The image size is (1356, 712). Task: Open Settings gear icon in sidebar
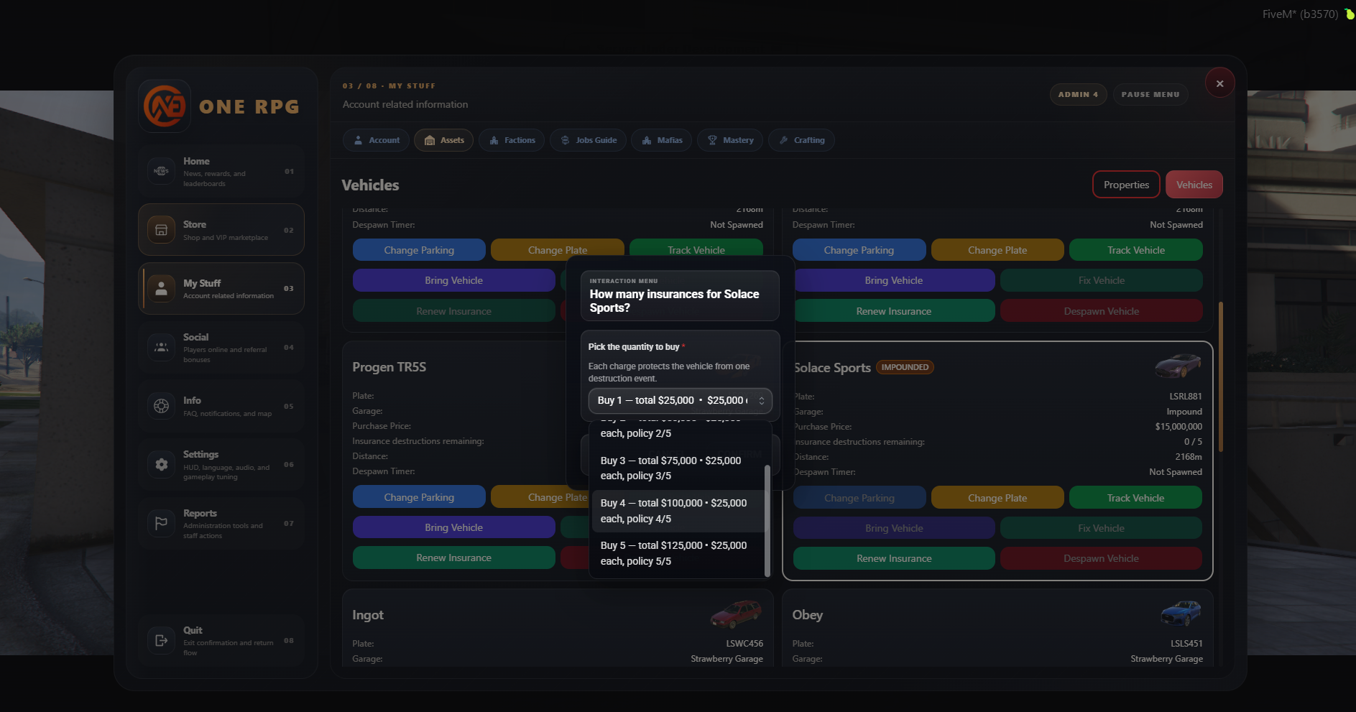(161, 465)
